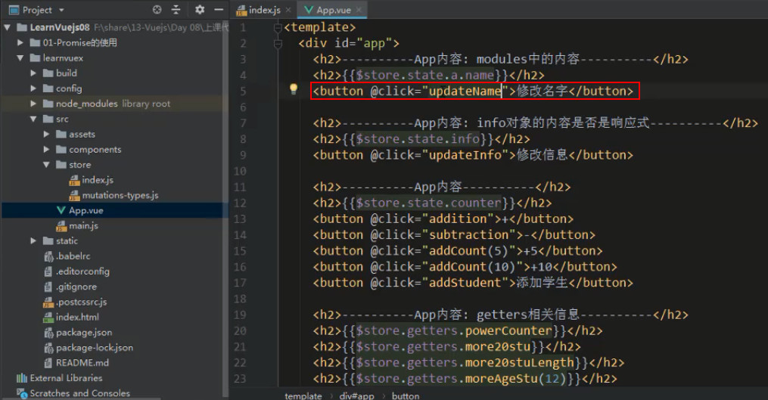Place cursor in updateInfo on line 9
Viewport: 768px width, 400px height.
[x=465, y=155]
